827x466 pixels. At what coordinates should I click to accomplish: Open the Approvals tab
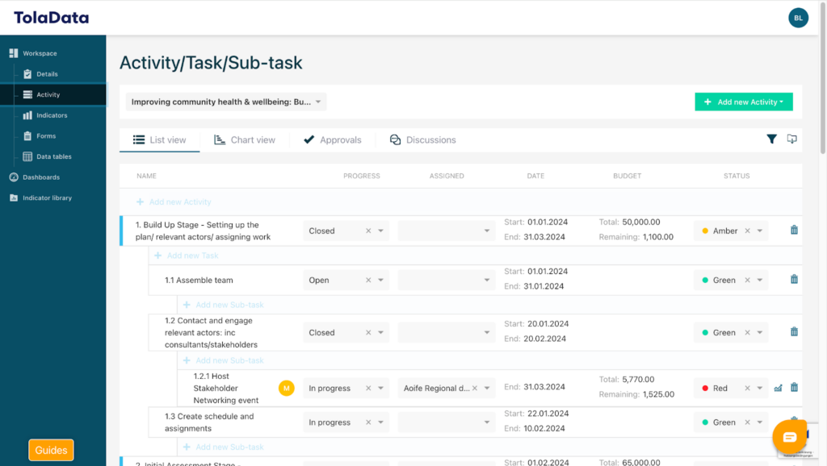pyautogui.click(x=332, y=140)
